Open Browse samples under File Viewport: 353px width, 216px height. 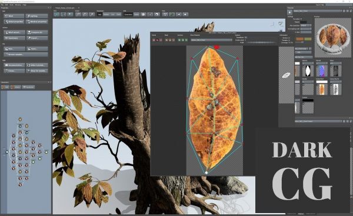pos(26,55)
